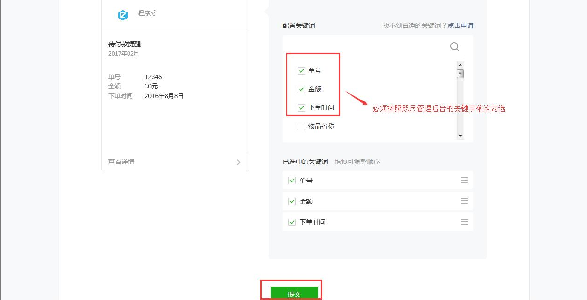Uncheck the 金额 keyword checkbox in list

301,89
